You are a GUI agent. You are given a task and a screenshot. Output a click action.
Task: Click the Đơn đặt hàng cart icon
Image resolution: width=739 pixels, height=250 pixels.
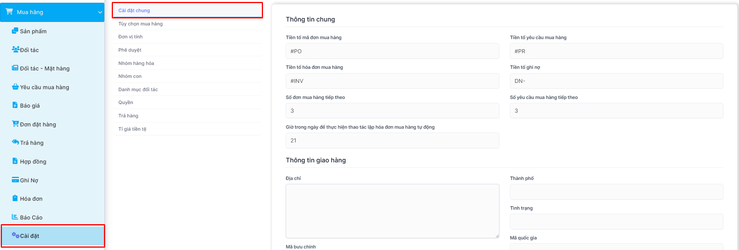(15, 124)
